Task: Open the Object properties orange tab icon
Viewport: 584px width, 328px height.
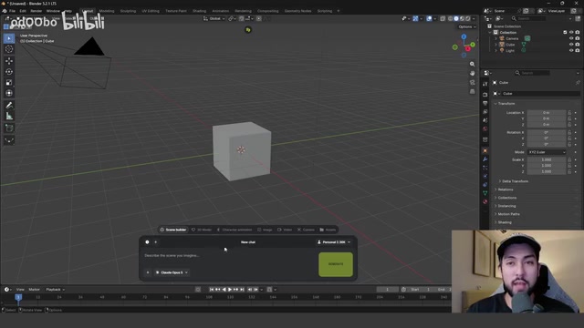Action: (x=485, y=150)
